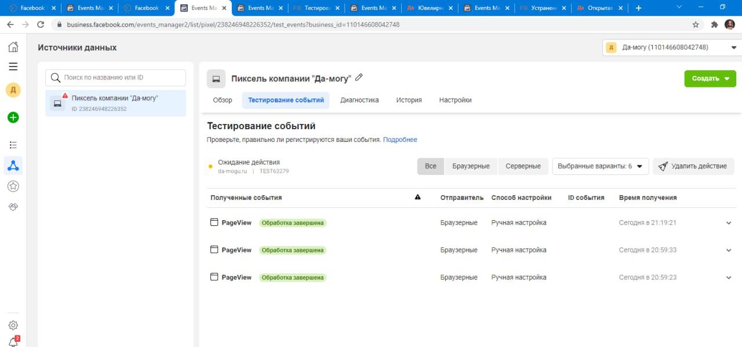Click the Отправитель column header
This screenshot has height=347, width=742.
462,198
